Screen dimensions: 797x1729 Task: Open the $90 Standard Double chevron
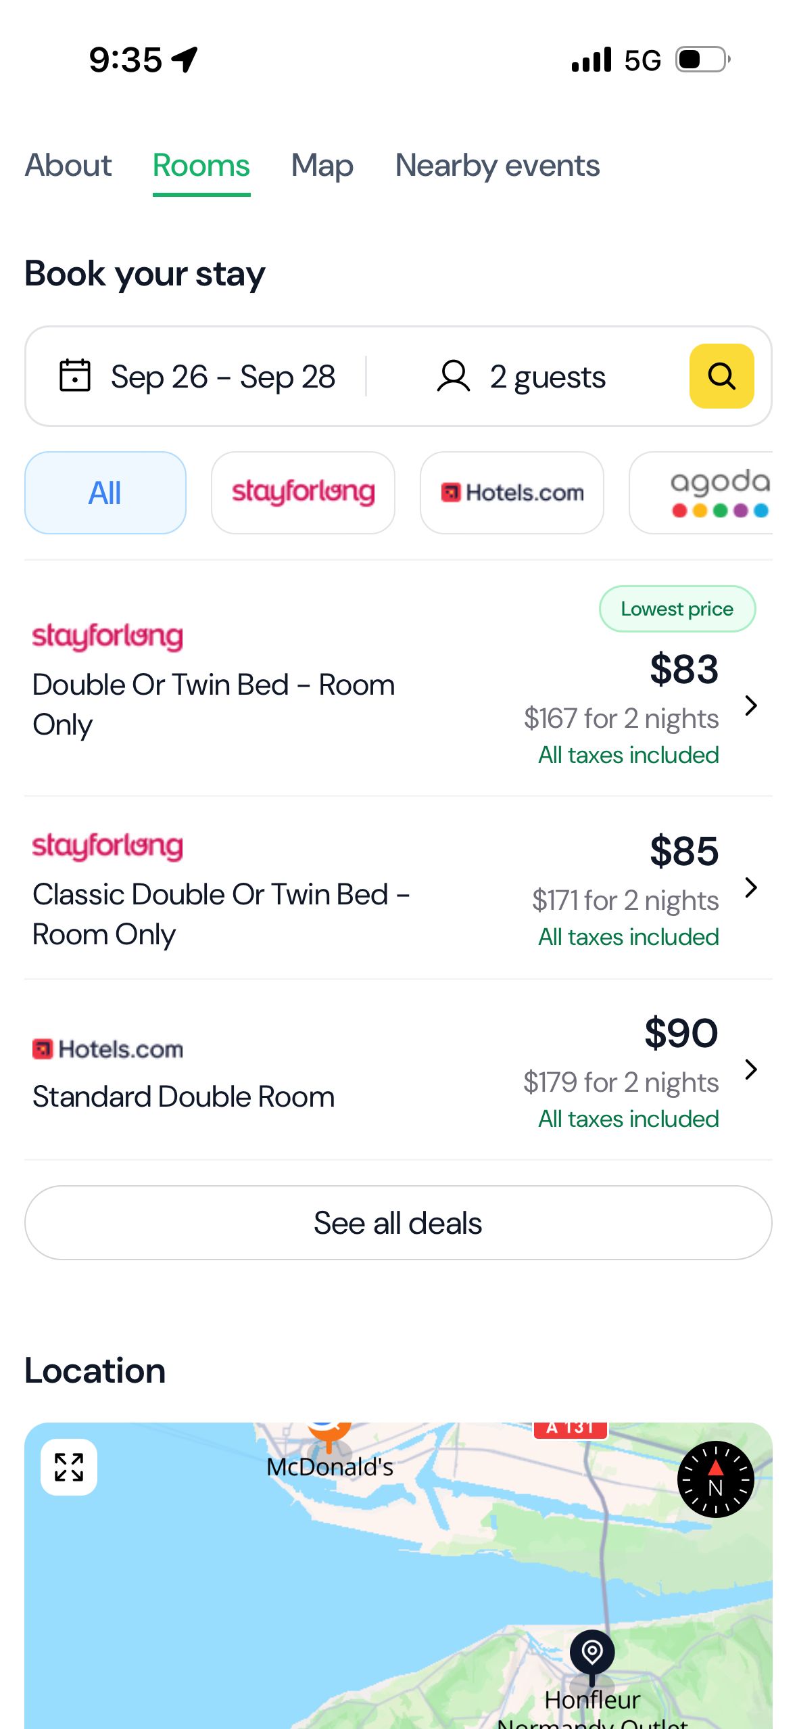click(750, 1069)
